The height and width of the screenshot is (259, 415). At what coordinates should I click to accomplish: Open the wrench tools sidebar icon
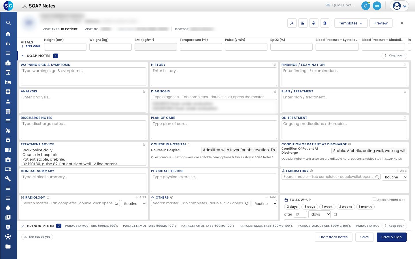click(8, 179)
